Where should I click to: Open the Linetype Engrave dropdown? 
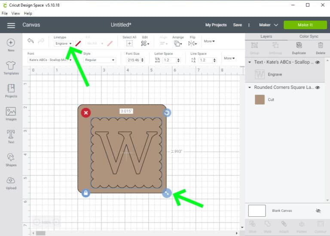(63, 43)
